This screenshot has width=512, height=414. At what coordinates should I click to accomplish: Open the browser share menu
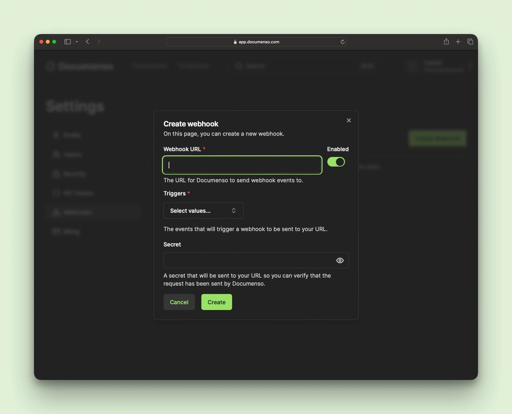pos(446,42)
